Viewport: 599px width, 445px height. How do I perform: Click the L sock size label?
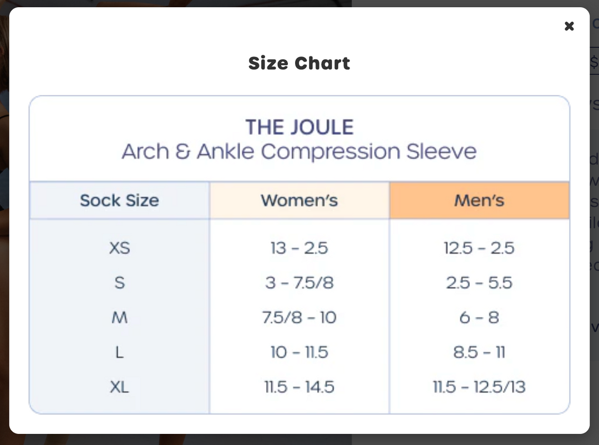[x=119, y=353]
